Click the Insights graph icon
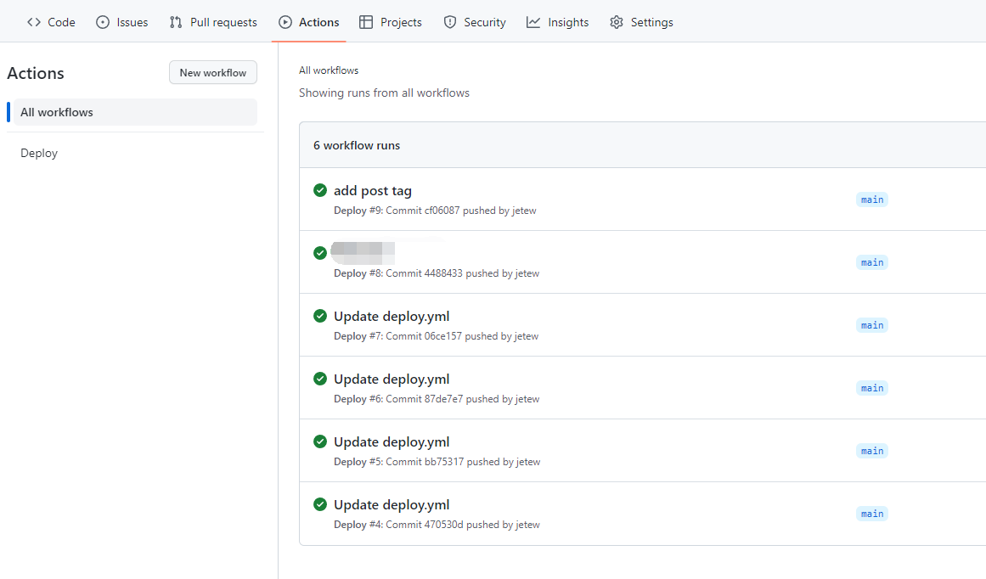986x579 pixels. click(x=533, y=22)
